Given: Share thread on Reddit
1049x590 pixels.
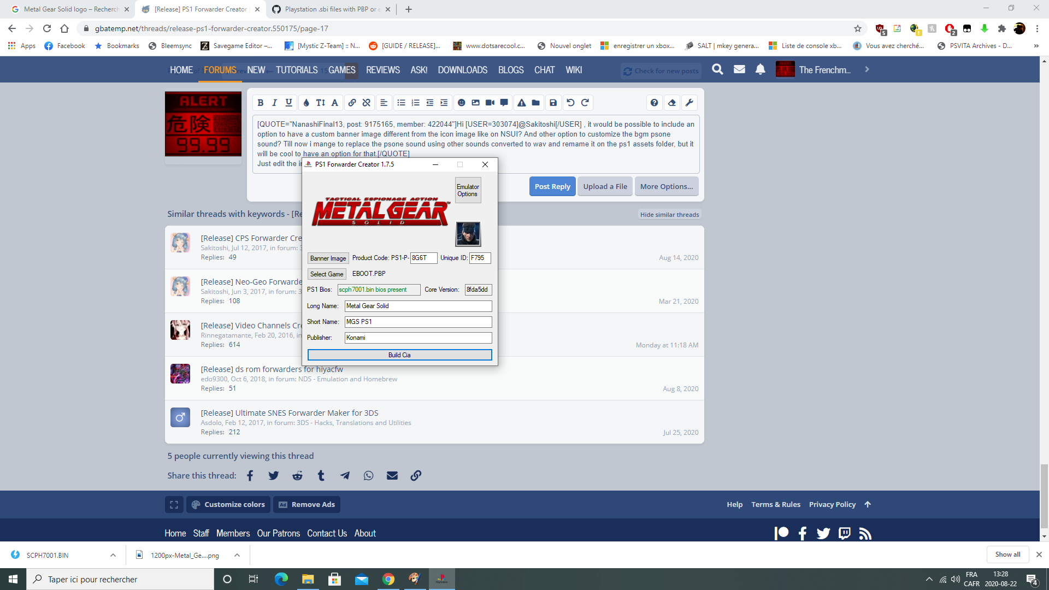Looking at the screenshot, I should click(297, 476).
